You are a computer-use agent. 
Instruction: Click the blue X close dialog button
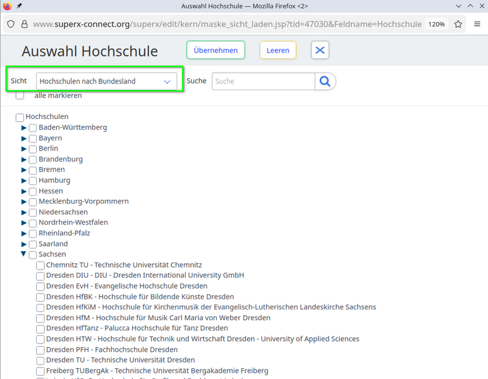[x=320, y=51]
